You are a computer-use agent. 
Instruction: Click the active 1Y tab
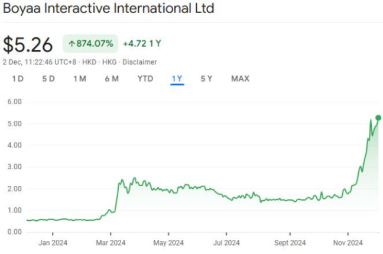(177, 79)
